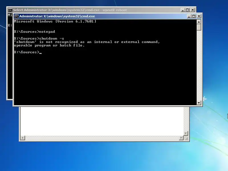Click the Notepad window resize grip
The width and height of the screenshot is (228, 171).
(x=186, y=138)
